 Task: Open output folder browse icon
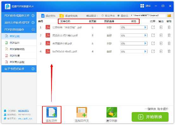[169, 15]
